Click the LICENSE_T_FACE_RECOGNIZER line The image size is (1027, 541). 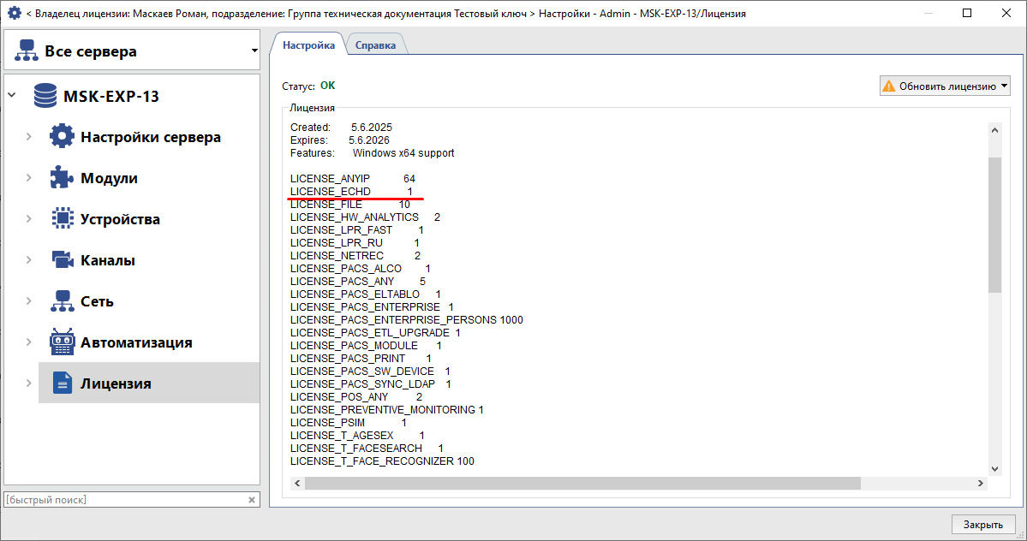383,461
